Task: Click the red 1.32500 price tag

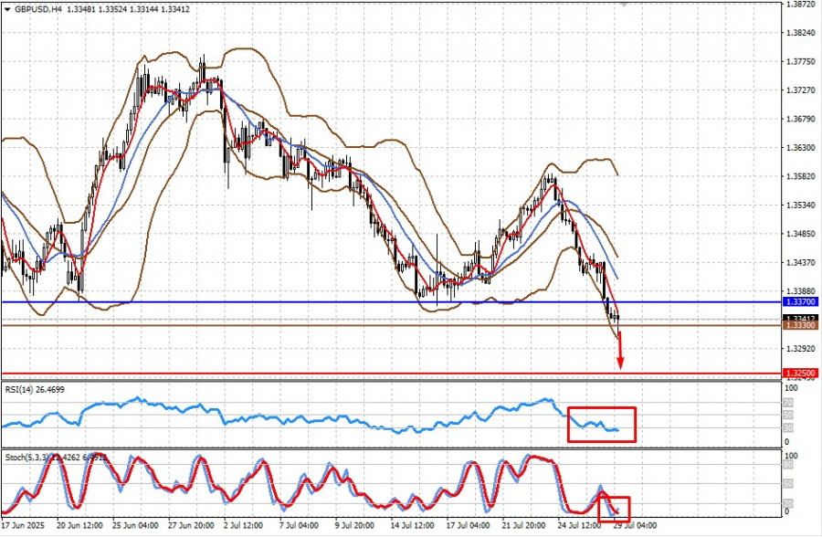Action: [x=800, y=374]
